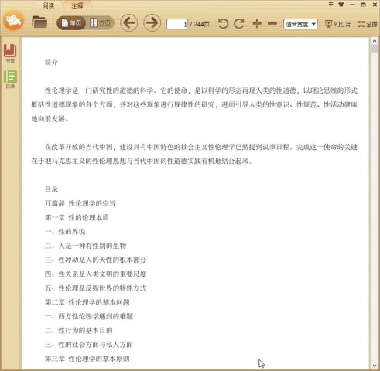Rotate the page counterclockwise
Image resolution: width=380 pixels, height=371 pixels.
coord(223,24)
